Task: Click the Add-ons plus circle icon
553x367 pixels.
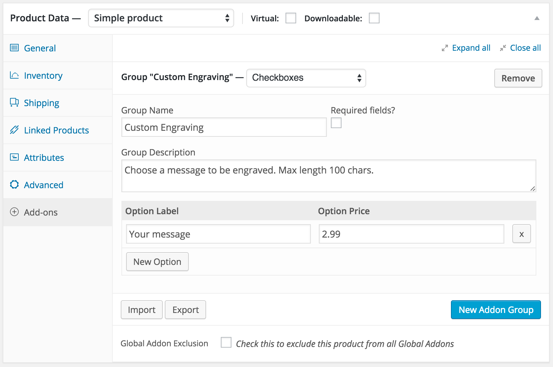Action: pyautogui.click(x=14, y=212)
